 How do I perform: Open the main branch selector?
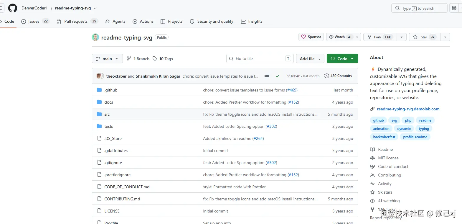[107, 59]
